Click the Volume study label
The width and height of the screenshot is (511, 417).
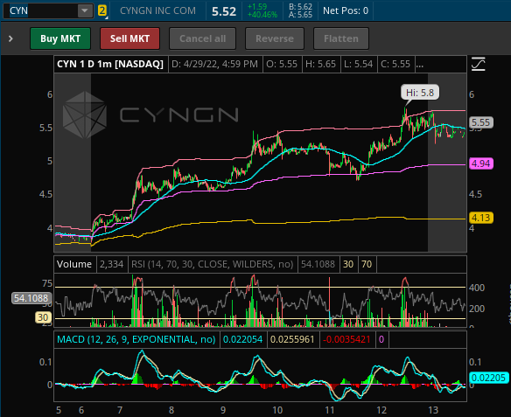[74, 264]
